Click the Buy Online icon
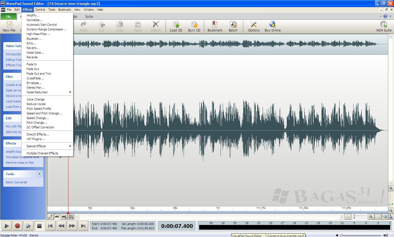This screenshot has width=394, height=237. pyautogui.click(x=273, y=27)
